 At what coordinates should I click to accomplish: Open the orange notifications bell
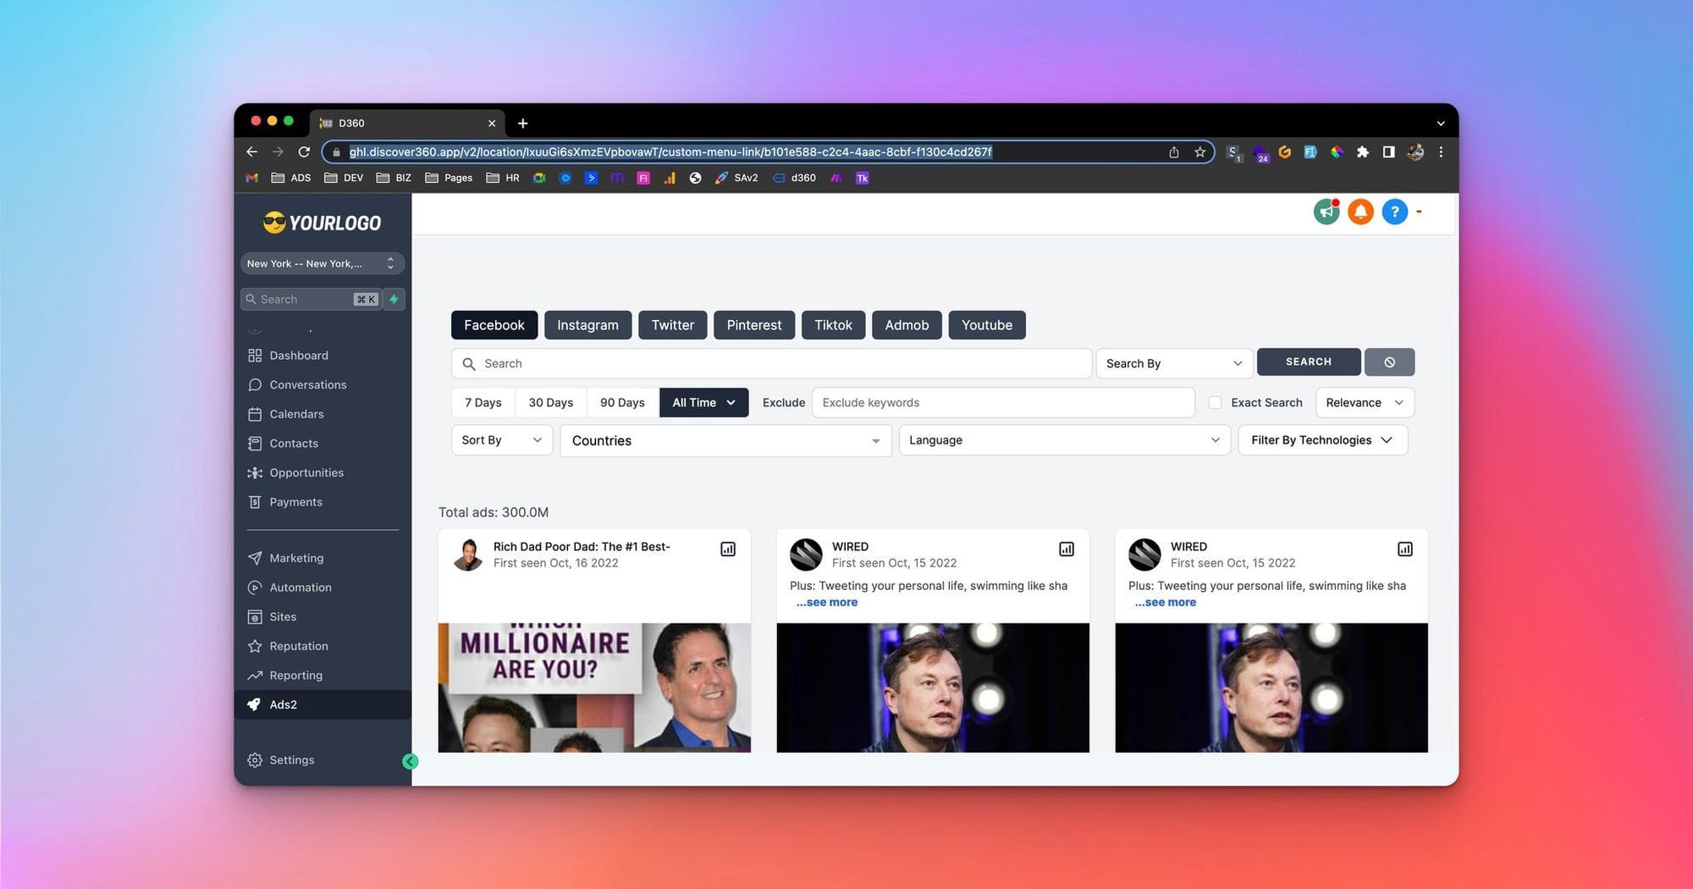(1360, 212)
